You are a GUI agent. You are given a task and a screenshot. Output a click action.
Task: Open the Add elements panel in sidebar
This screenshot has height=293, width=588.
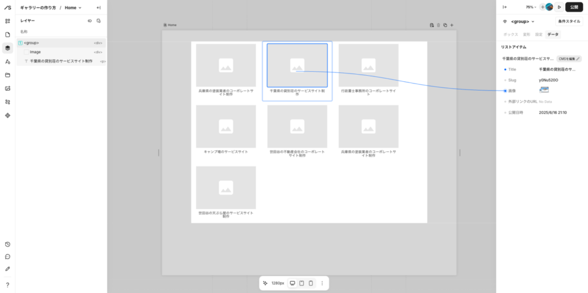click(7, 21)
